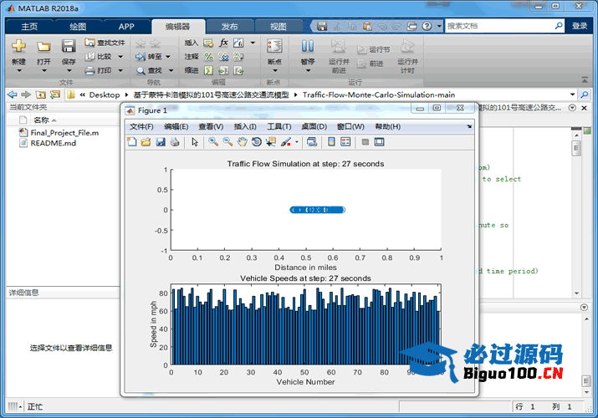Image resolution: width=598 pixels, height=418 pixels.
Task: Expand the current folder path dropdown
Action: point(572,94)
